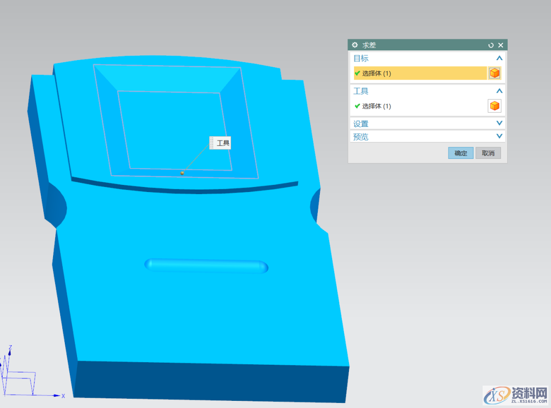Click the 资料网 watermark logo
Screen dimensions: 551x408
click(x=515, y=395)
